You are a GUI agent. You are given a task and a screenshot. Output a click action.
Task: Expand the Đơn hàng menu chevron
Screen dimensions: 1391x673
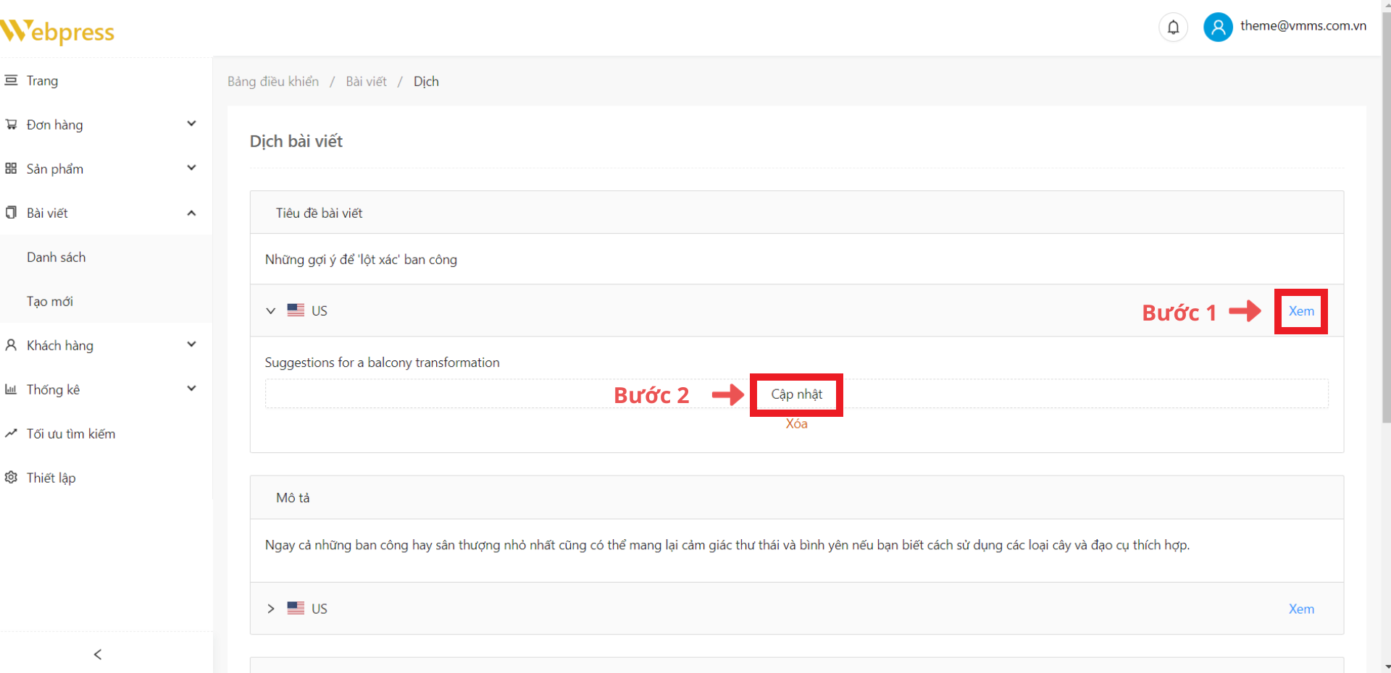click(191, 124)
